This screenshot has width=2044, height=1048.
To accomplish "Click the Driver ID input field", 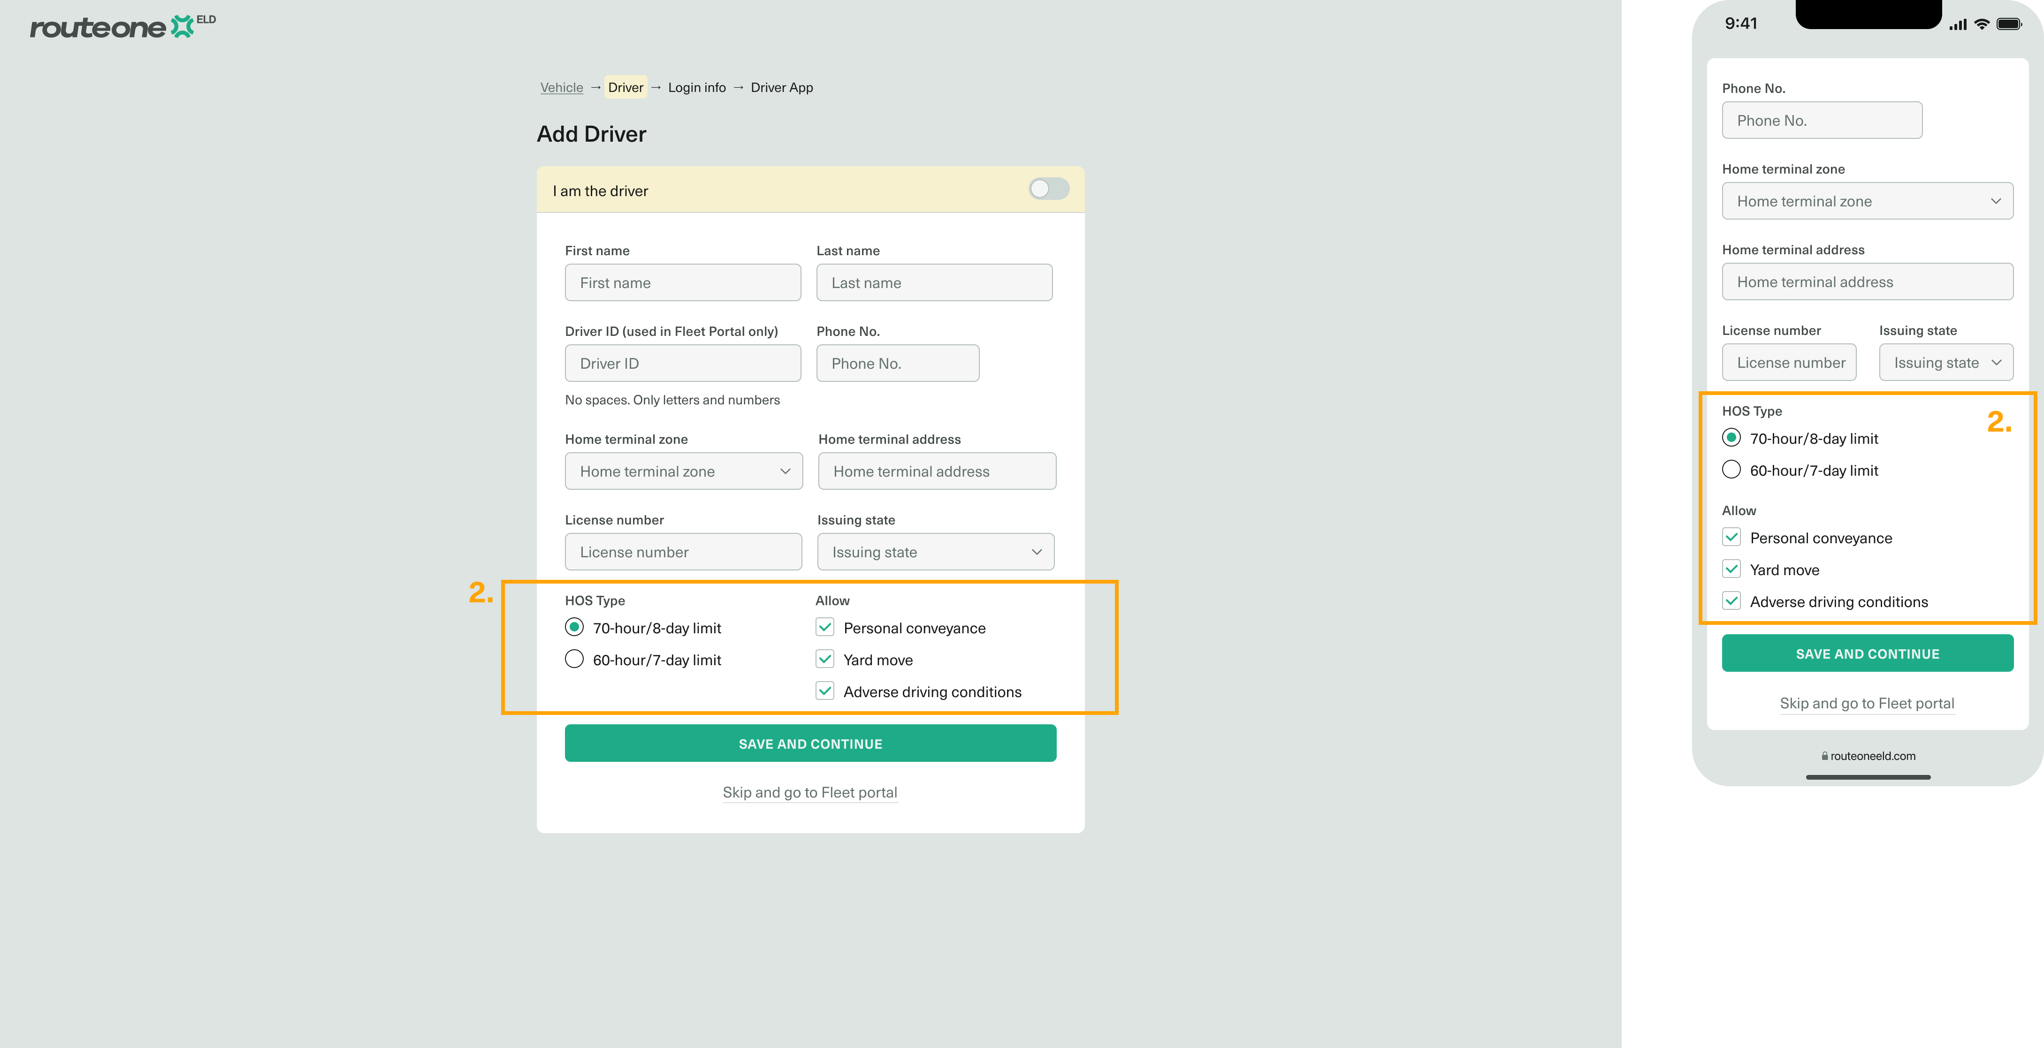I will (683, 364).
